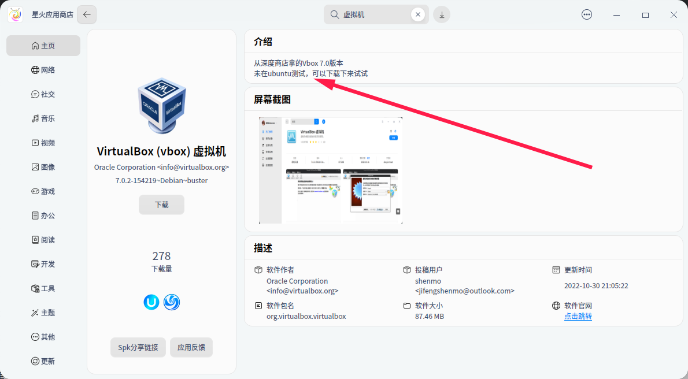Open the download manager icon
Viewport: 688px width, 379px height.
[x=442, y=14]
